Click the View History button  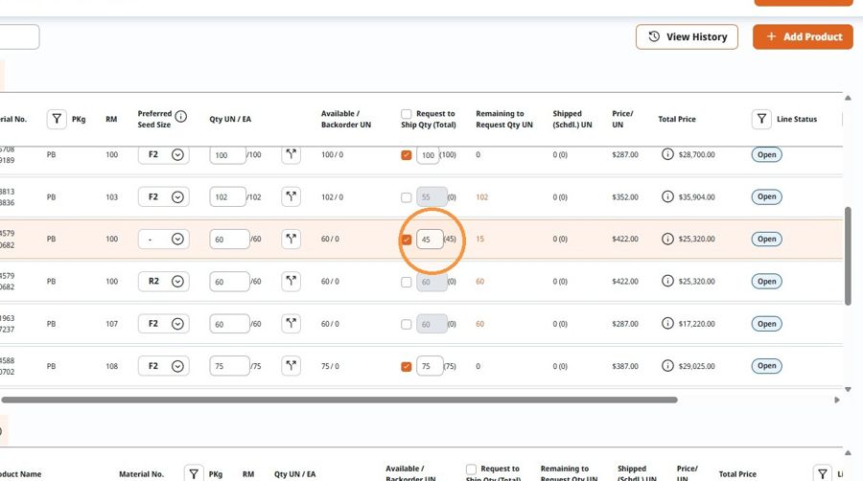687,36
